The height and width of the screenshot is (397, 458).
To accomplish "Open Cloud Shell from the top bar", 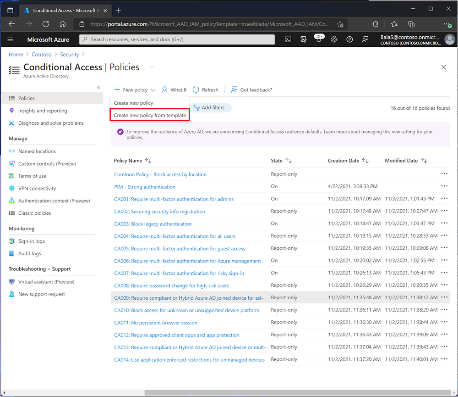I will [x=288, y=39].
